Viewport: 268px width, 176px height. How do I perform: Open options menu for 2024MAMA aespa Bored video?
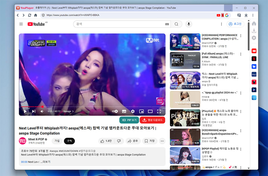(x=241, y=131)
